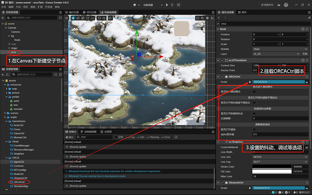
Task: Click the refresh preview button next to play
Action: 172,5
